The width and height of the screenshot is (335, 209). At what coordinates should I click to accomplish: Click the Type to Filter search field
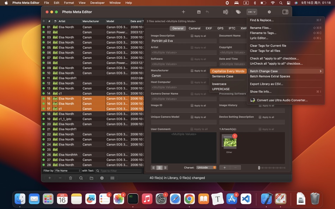(118, 171)
